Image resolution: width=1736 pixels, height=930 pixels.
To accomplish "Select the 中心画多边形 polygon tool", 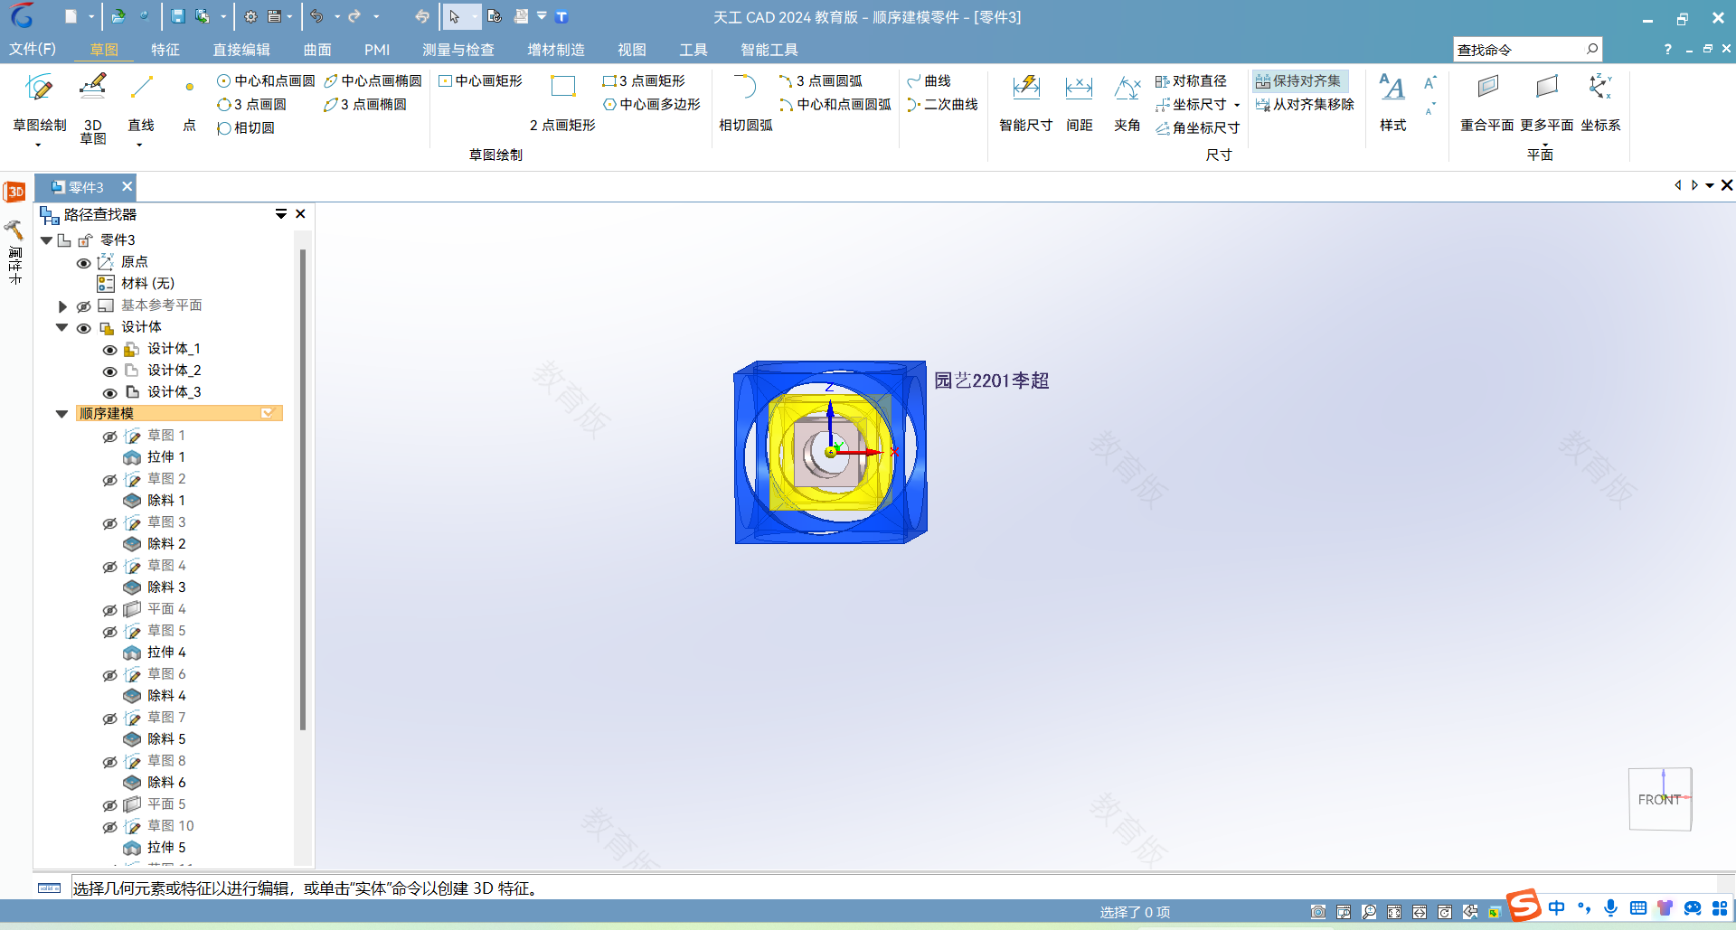I will [x=652, y=105].
